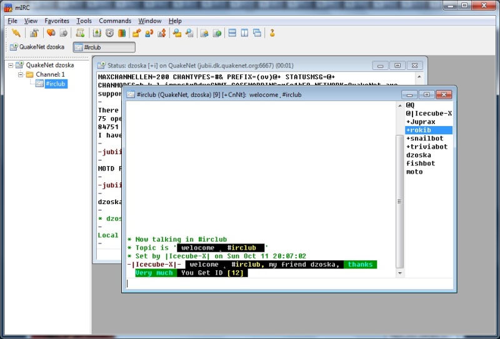Image resolution: width=500 pixels, height=339 pixels.
Task: Select +snailbot in the nick list
Action: 429,138
